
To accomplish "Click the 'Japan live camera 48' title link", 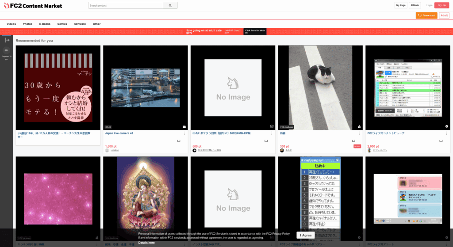I will click(x=119, y=133).
